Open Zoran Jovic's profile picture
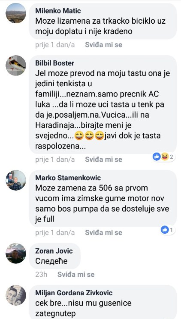The height and width of the screenshot is (319, 181). [16, 253]
